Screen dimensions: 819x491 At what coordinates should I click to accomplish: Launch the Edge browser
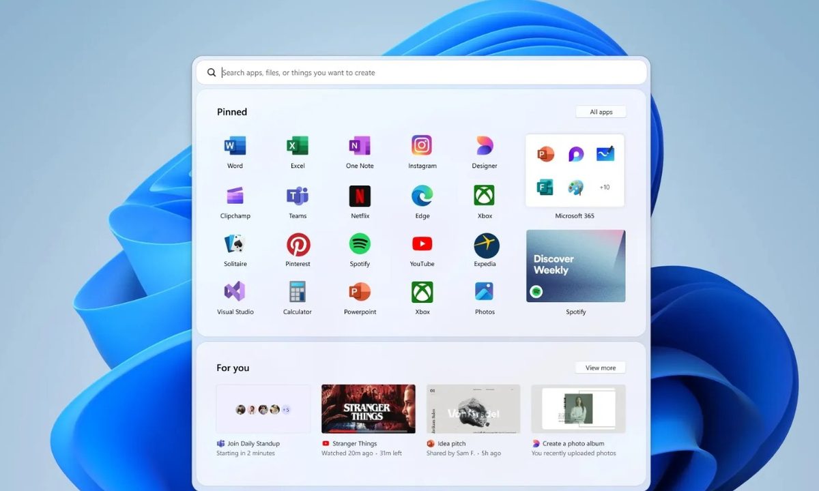[x=422, y=196]
